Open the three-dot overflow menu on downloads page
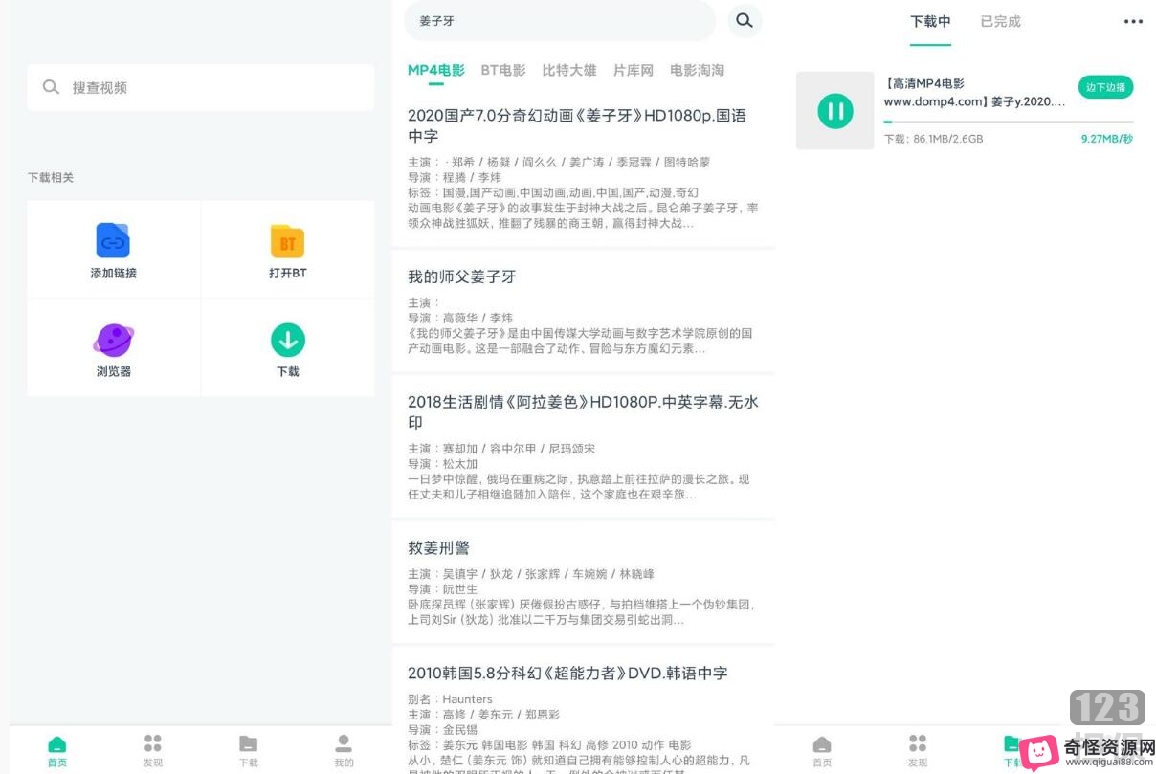Viewport: 1156px width, 774px height. tap(1133, 21)
